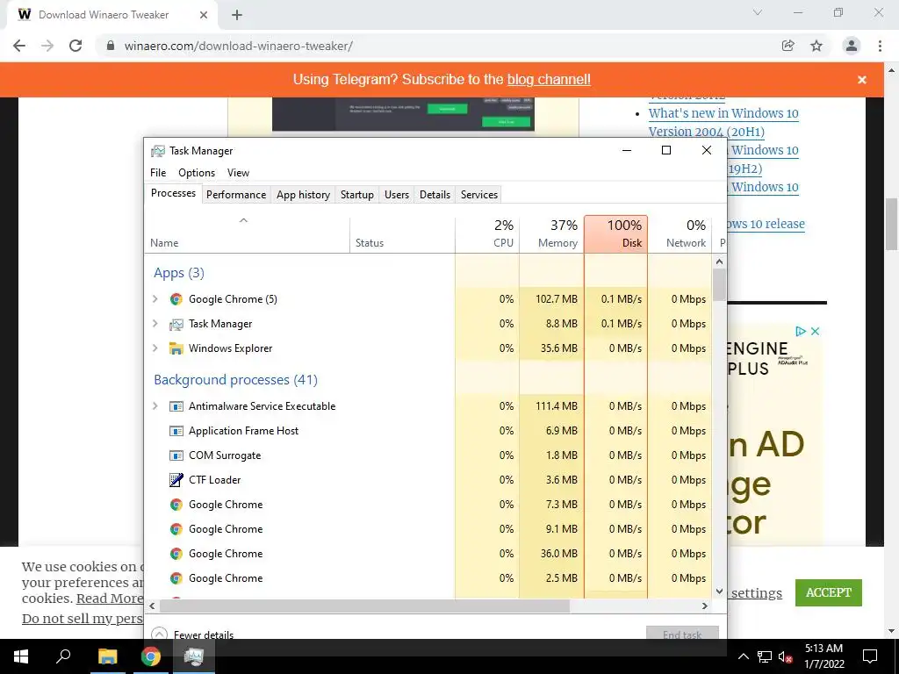The image size is (899, 674).
Task: Dismiss the orange Telegram banner
Action: [862, 80]
